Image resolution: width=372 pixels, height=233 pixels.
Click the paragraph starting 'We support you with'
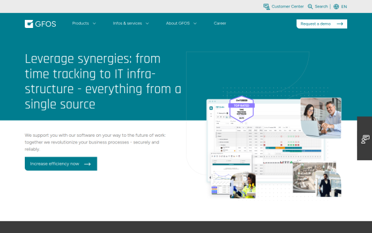(95, 142)
